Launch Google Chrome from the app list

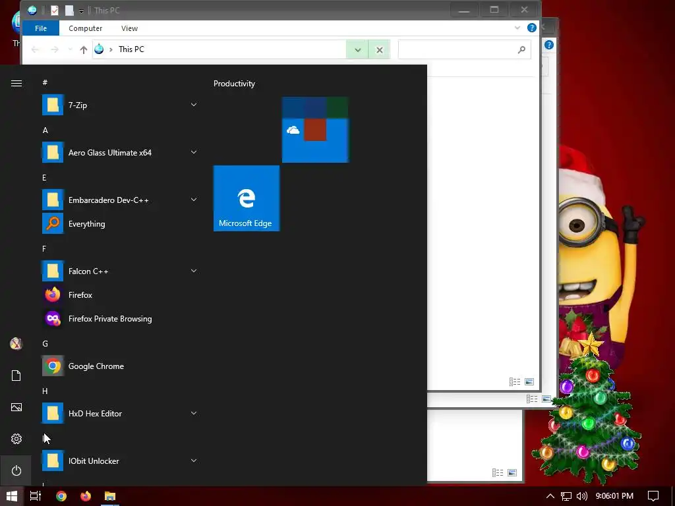(119, 366)
